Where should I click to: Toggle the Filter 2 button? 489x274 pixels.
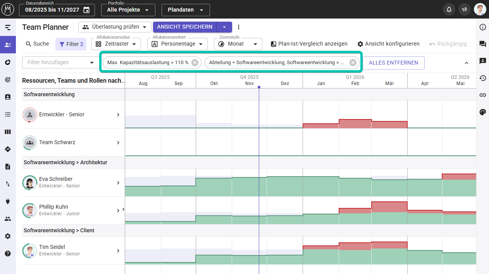coord(72,44)
